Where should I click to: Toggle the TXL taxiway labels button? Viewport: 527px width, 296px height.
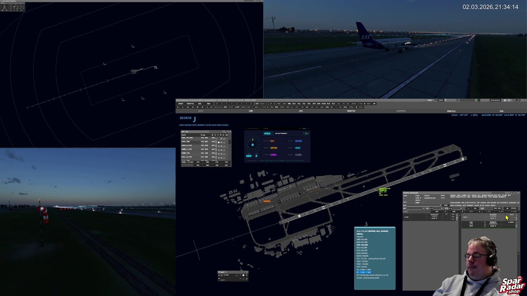(299, 104)
